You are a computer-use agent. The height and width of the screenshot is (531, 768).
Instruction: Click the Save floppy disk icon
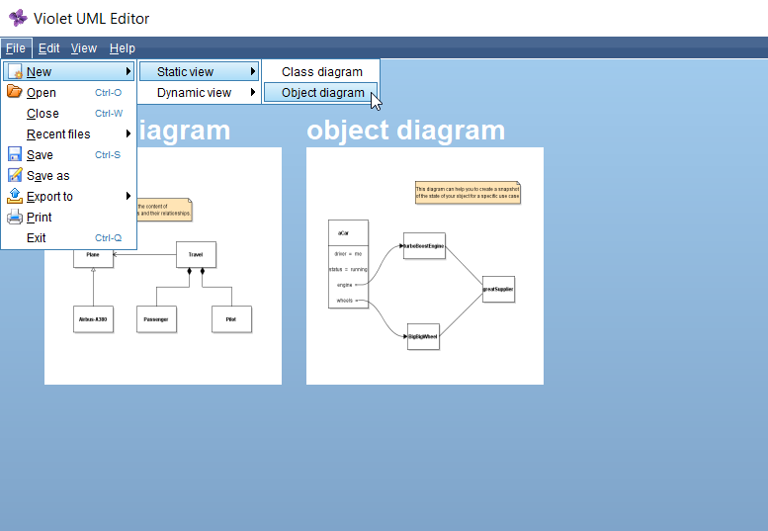tap(15, 154)
